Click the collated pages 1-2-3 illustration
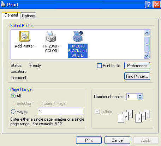Viewport: 161px width, 146px height. click(134, 116)
